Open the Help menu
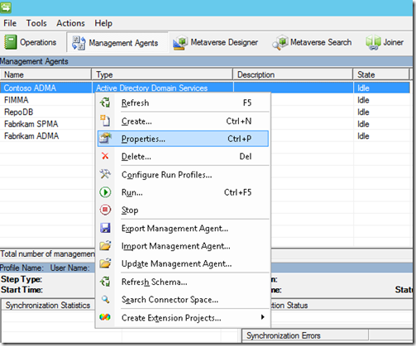The image size is (416, 346). pyautogui.click(x=103, y=23)
